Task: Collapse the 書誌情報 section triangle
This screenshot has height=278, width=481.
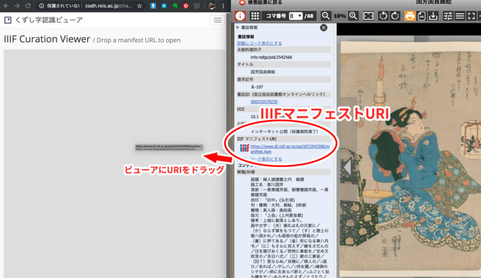Action: (237, 28)
